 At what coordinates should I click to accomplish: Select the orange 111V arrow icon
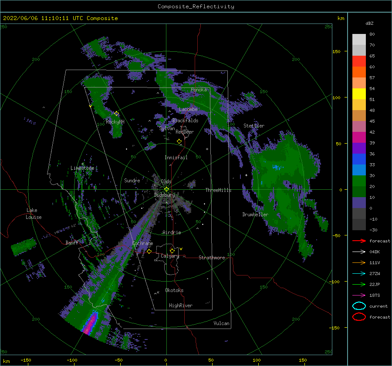click(359, 262)
